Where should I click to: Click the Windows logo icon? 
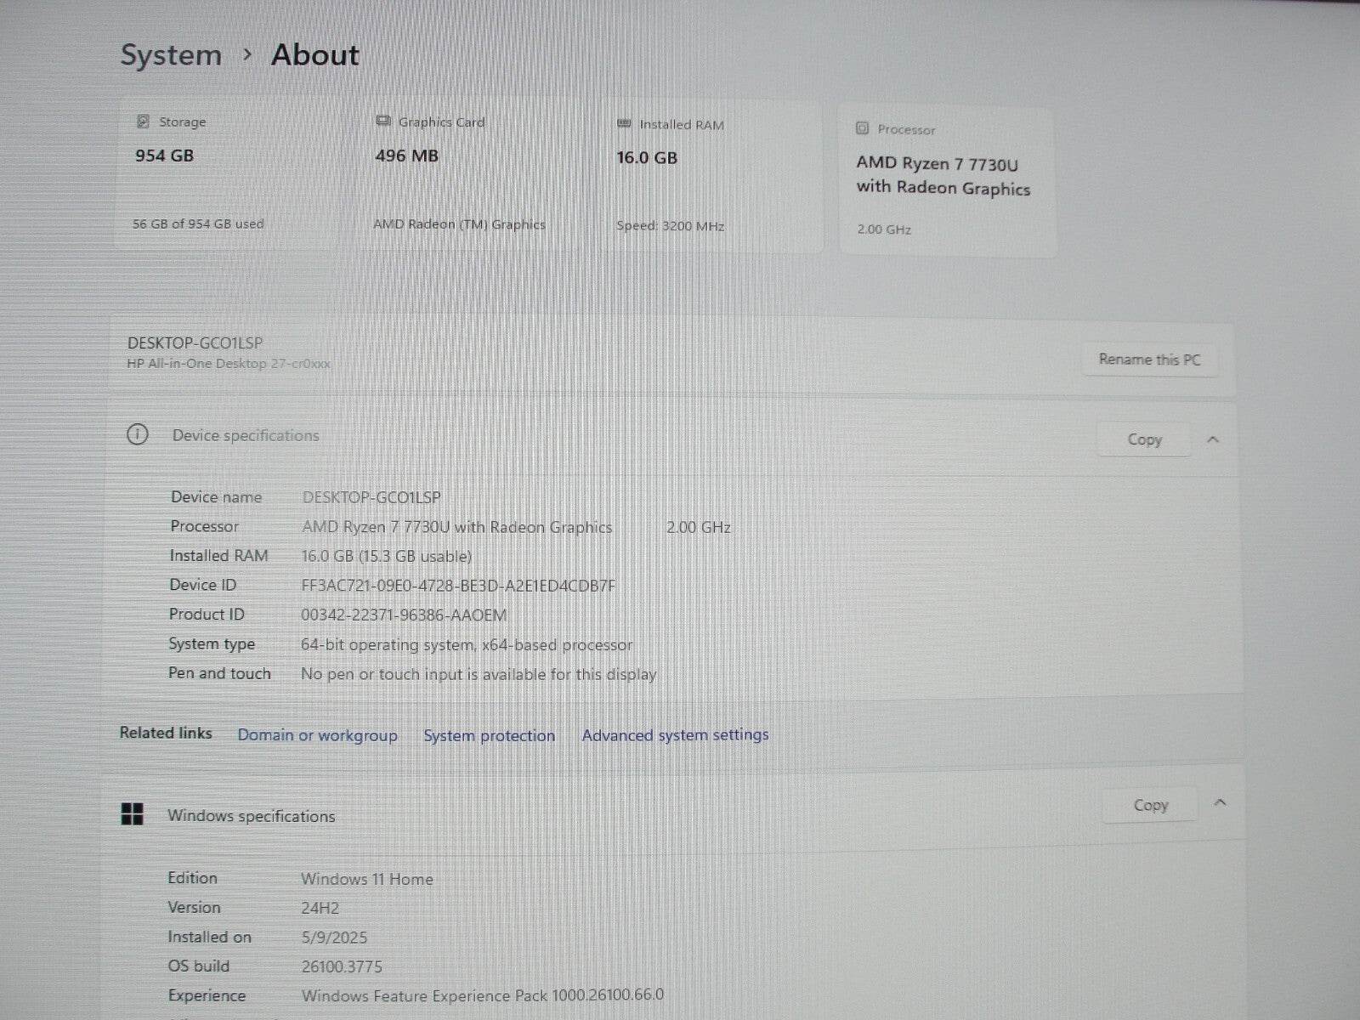133,814
